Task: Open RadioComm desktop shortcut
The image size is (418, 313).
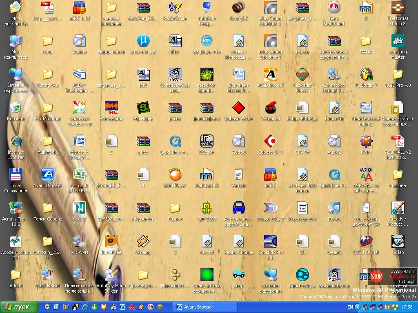Action: (x=175, y=8)
